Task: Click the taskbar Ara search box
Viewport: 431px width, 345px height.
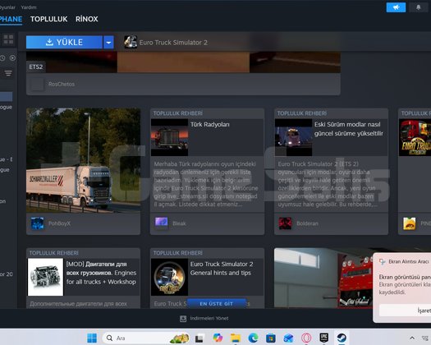Action: click(x=145, y=338)
